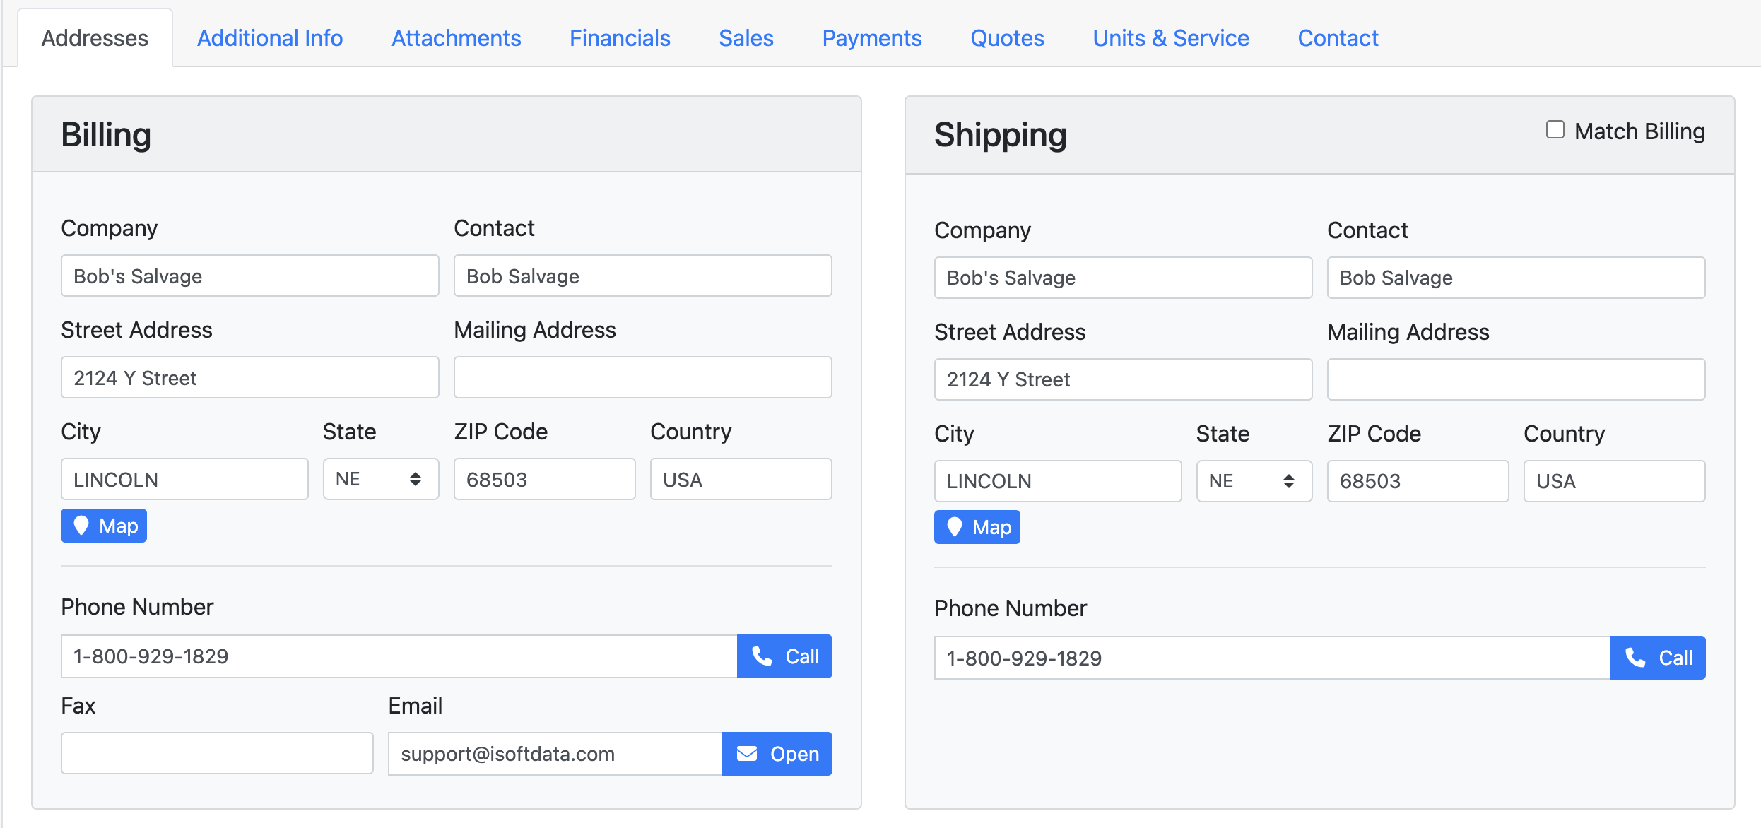Enable the Match Billing checkbox

pos(1555,130)
